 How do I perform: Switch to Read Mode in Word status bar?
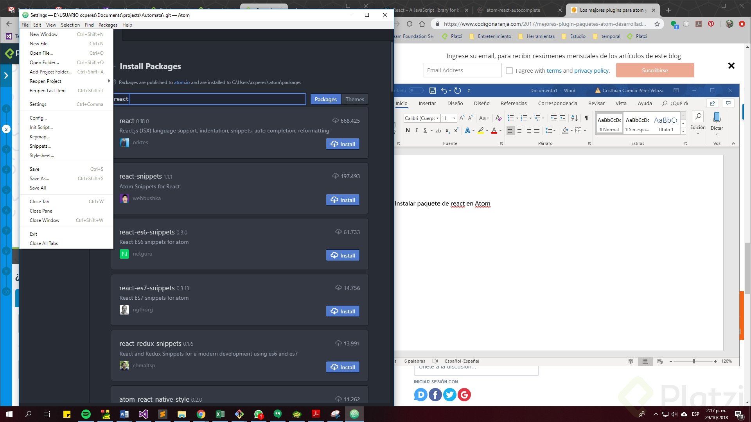(631, 361)
